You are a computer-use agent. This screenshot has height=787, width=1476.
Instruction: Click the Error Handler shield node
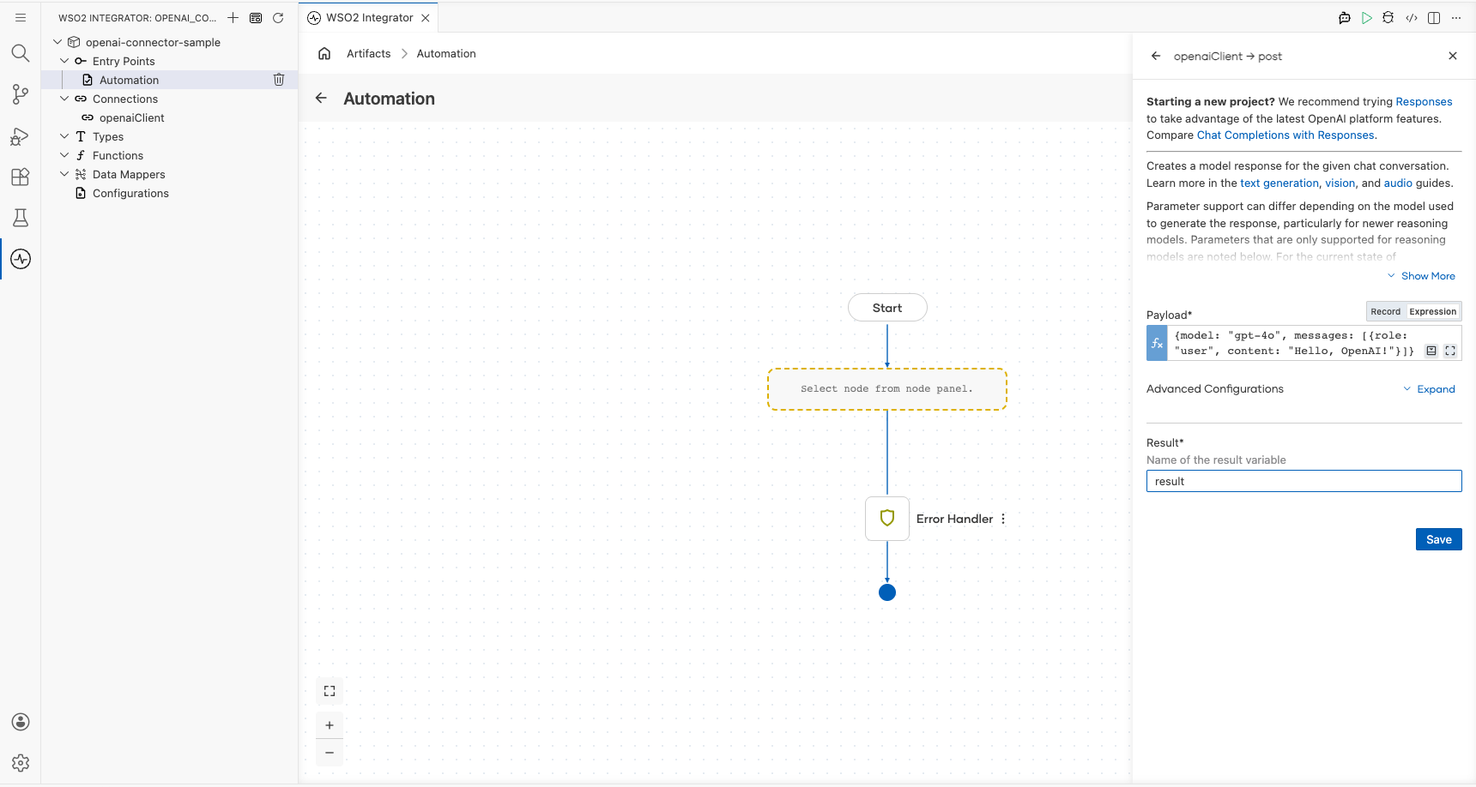[x=887, y=519]
